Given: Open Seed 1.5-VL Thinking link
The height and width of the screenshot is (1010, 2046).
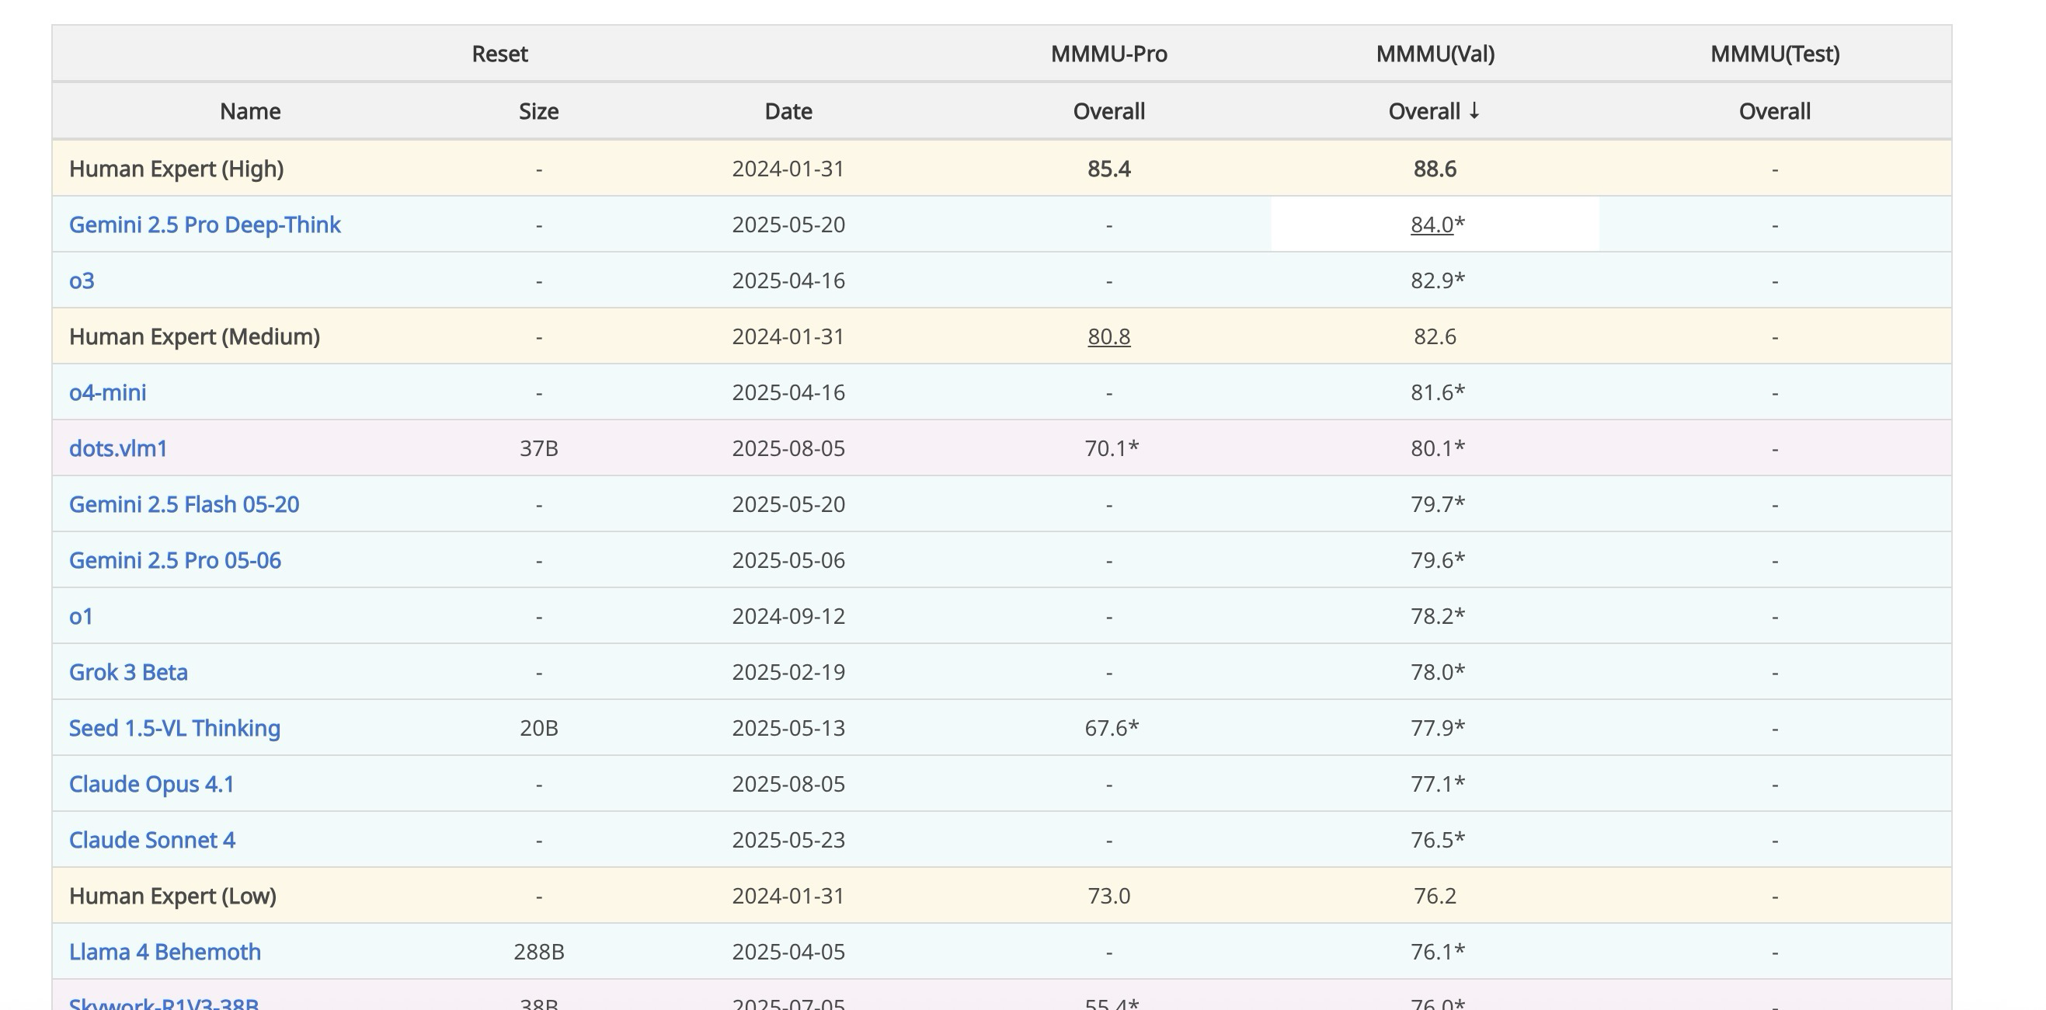Looking at the screenshot, I should pyautogui.click(x=174, y=728).
